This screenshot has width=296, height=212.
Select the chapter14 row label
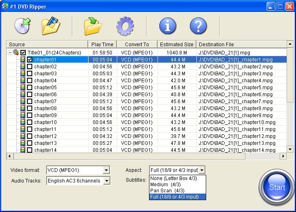pos(45,150)
